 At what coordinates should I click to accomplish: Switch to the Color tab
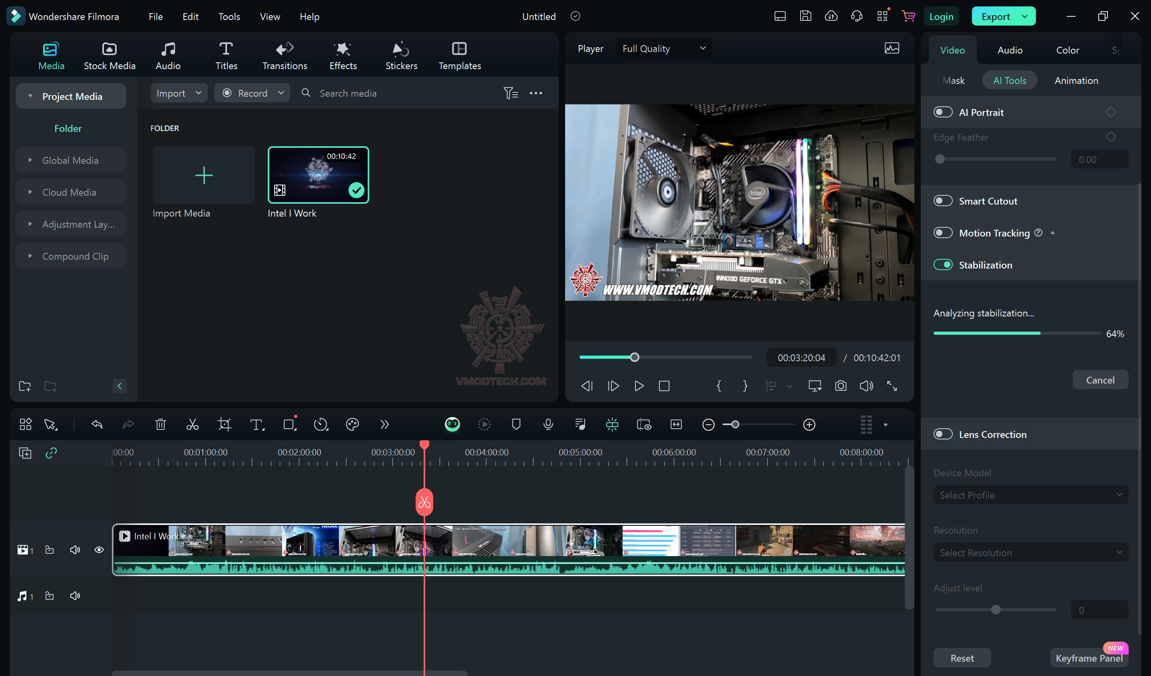(1067, 50)
